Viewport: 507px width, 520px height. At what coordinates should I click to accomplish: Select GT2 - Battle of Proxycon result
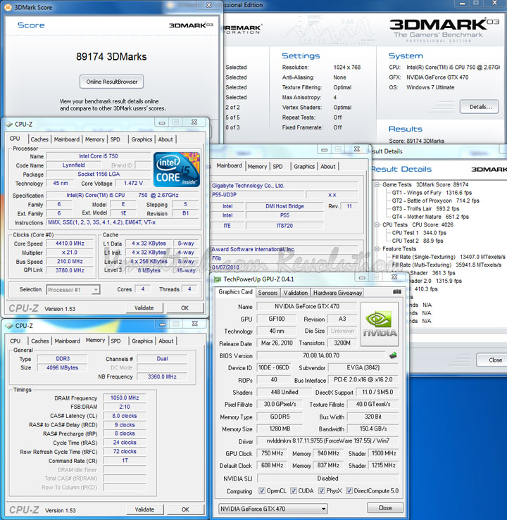tap(435, 201)
